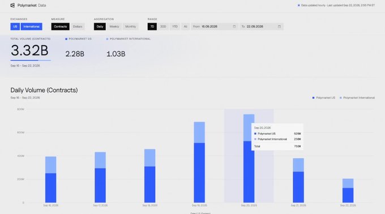385x214 pixels.
Task: Click the tooltip Total row
Action: [x=277, y=146]
